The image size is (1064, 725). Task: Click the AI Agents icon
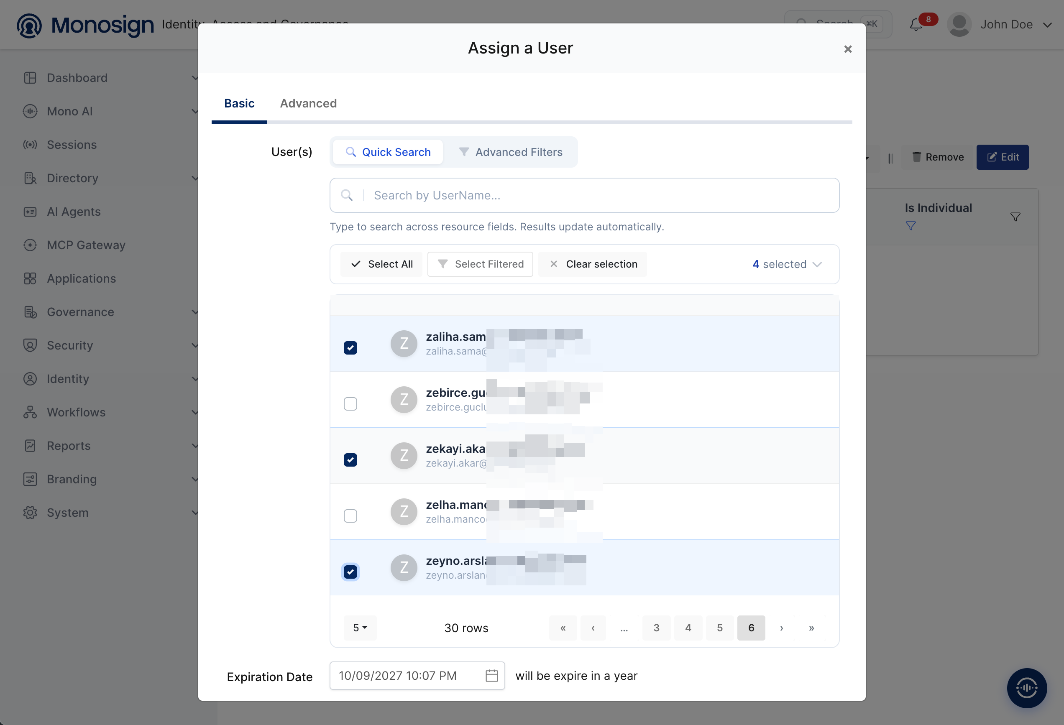(30, 212)
